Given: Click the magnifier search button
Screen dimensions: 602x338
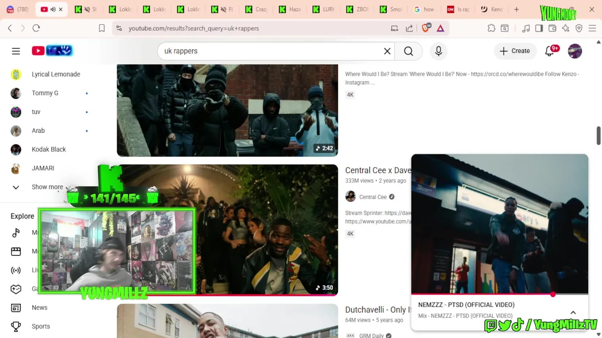Looking at the screenshot, I should 408,51.
